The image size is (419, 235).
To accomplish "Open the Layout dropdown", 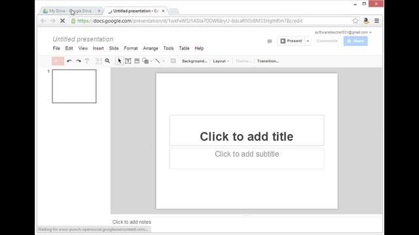I will [x=221, y=61].
